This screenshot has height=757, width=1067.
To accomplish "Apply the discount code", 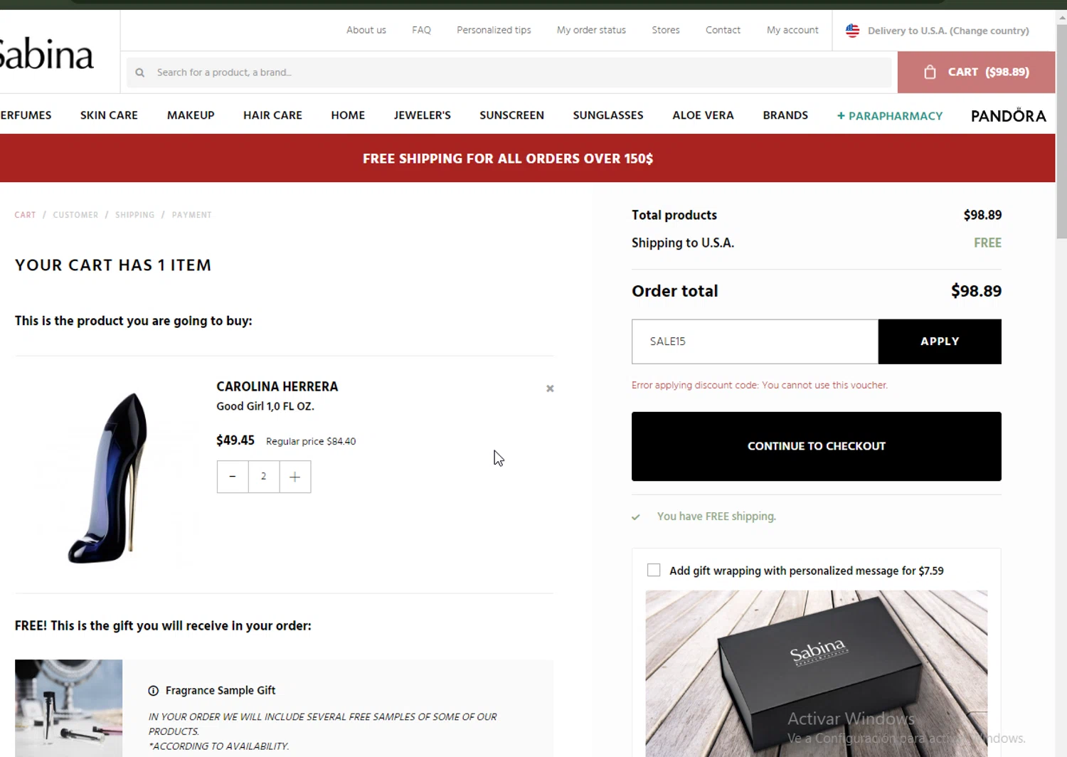I will click(x=940, y=342).
